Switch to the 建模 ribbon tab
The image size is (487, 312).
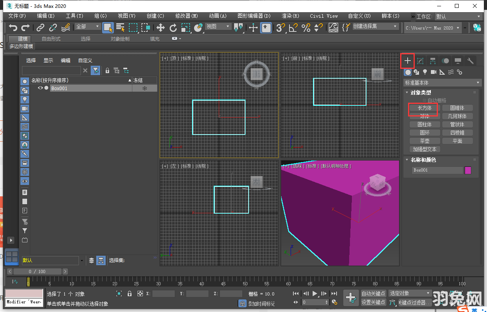coord(20,39)
